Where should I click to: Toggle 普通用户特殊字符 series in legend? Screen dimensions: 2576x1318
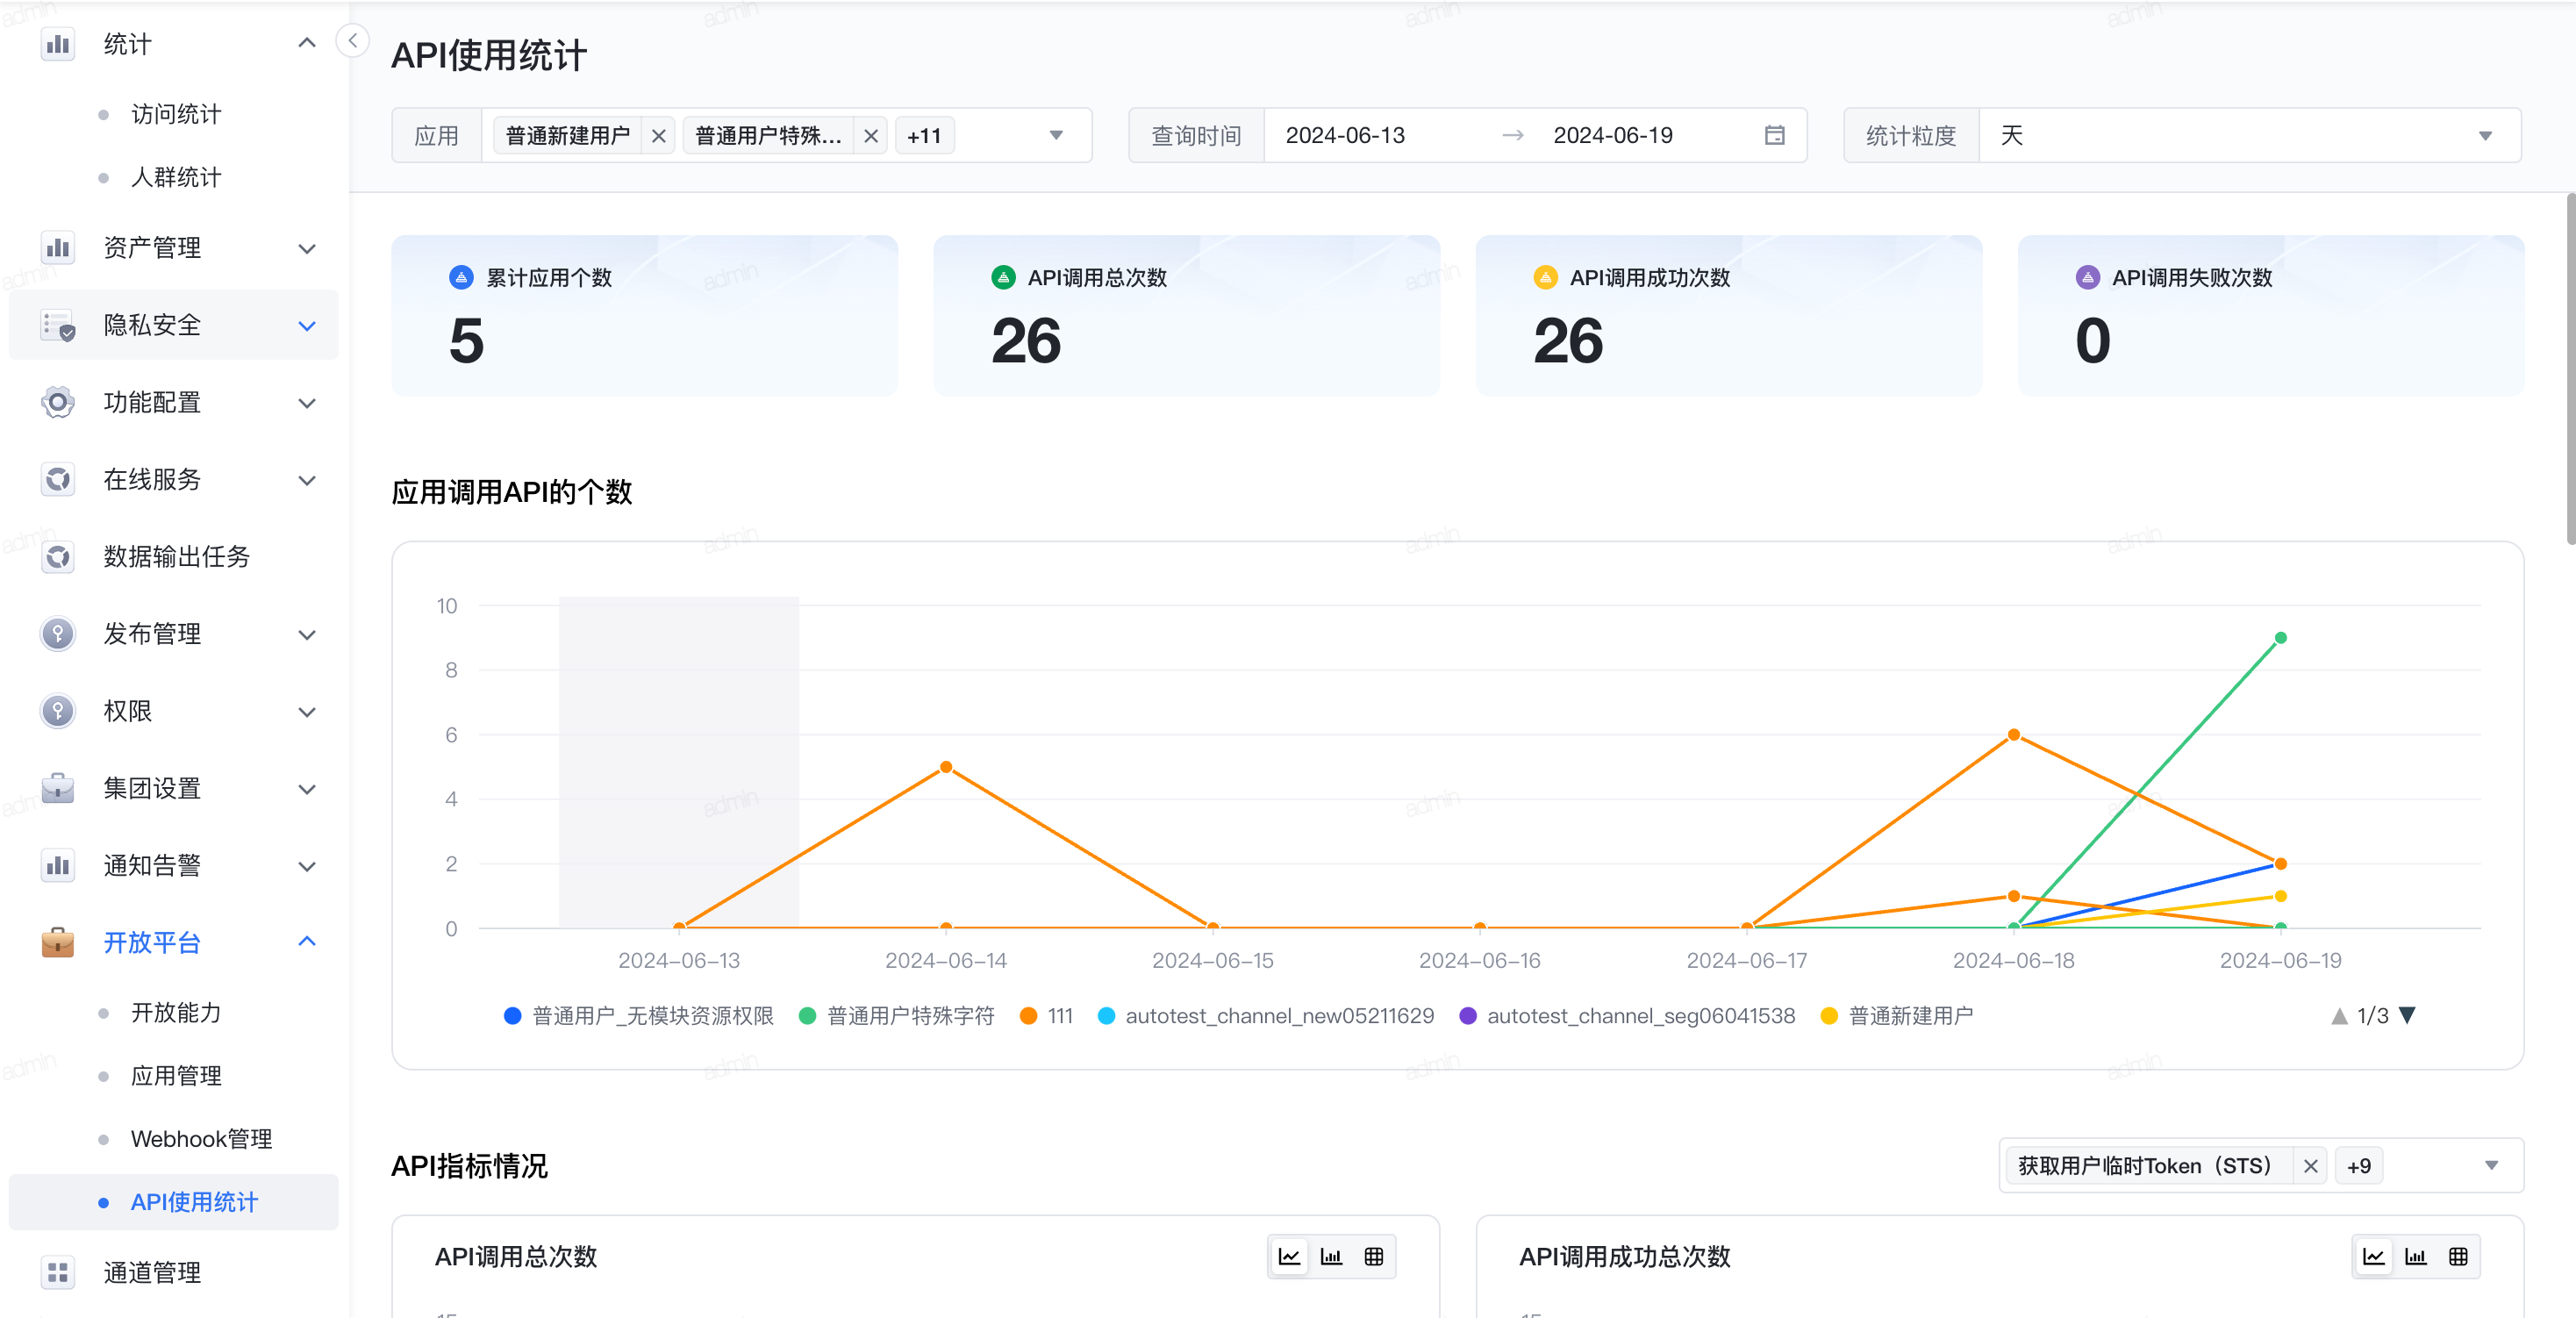(x=896, y=1016)
